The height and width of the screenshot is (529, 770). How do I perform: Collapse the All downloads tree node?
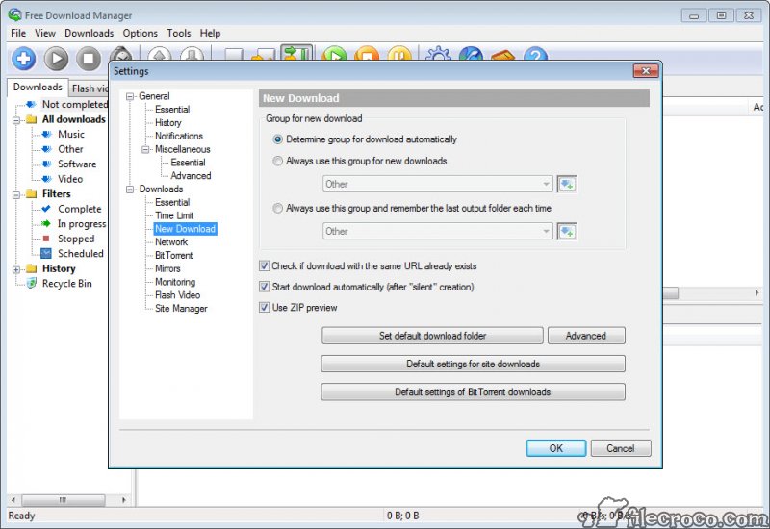coord(16,120)
